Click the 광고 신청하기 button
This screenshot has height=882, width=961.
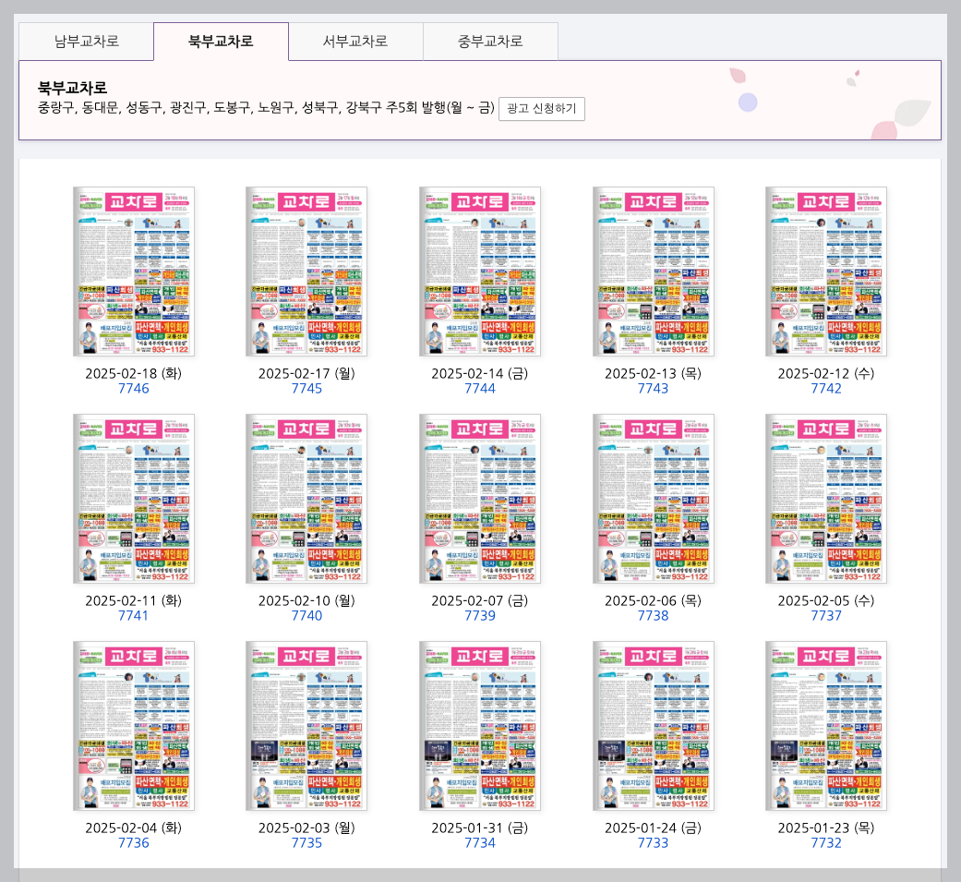pos(542,109)
